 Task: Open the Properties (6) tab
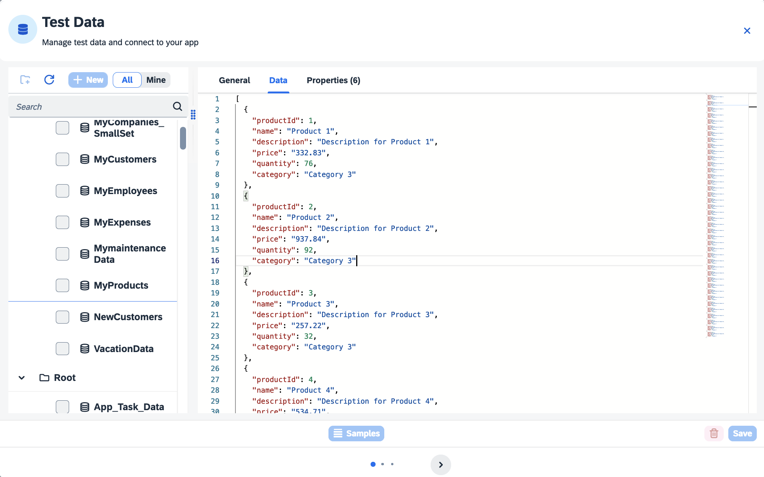click(x=333, y=80)
